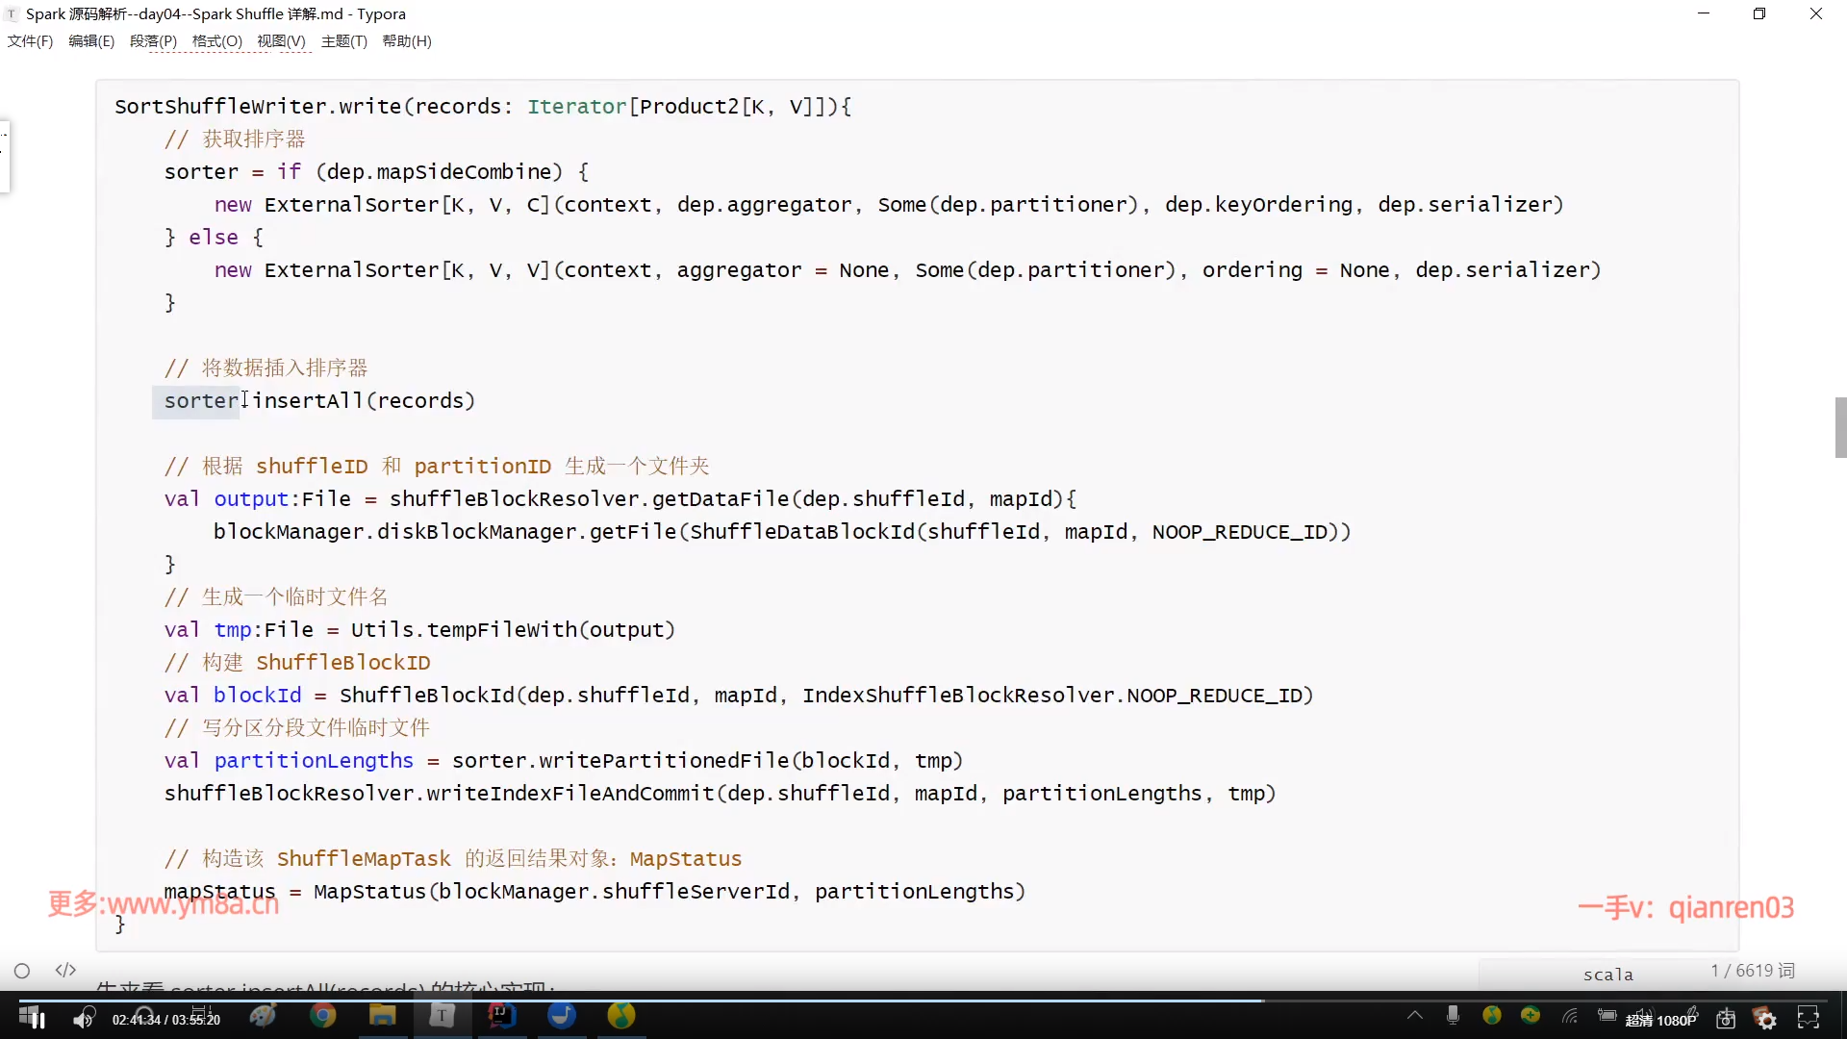Switch to Typora taskbar icon
This screenshot has height=1039, width=1847.
coord(442,1015)
